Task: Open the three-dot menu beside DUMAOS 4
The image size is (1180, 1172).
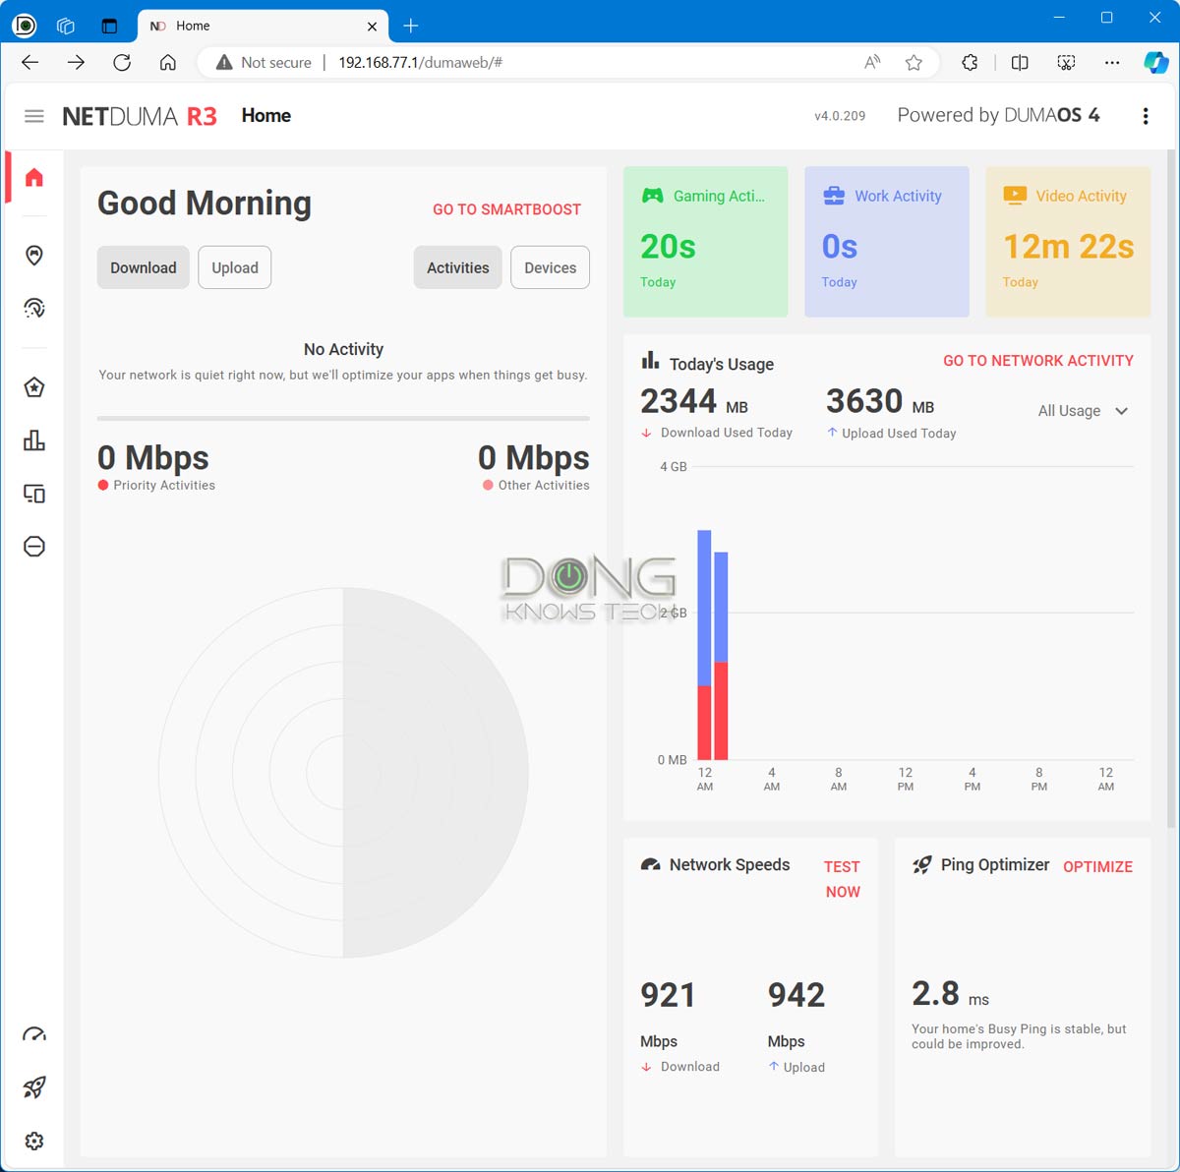Action: pos(1146,116)
